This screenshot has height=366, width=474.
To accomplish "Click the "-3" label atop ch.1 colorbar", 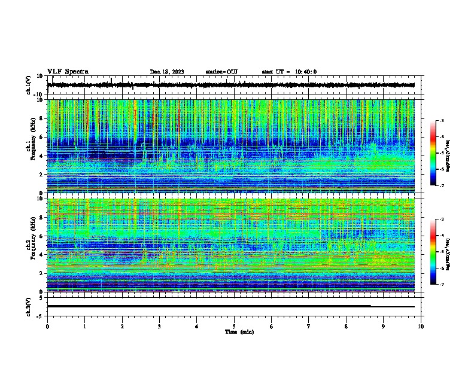I will (x=441, y=120).
